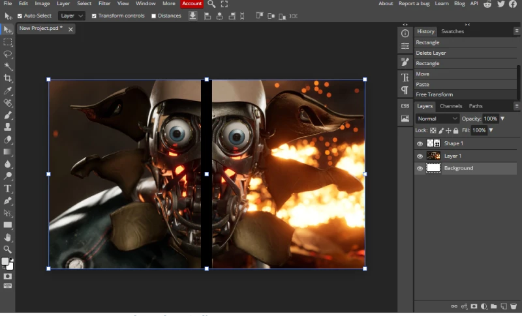The image size is (522, 316).
Task: Open the File menu
Action: click(x=7, y=4)
